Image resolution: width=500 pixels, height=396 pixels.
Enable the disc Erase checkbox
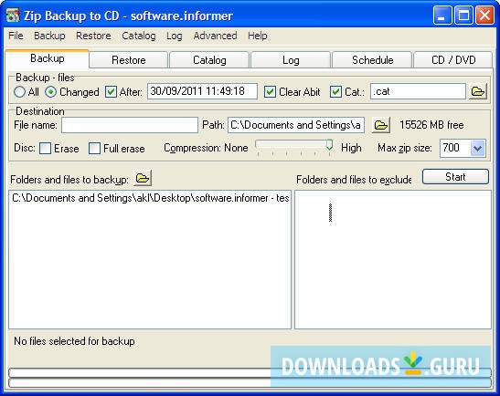[x=46, y=149]
